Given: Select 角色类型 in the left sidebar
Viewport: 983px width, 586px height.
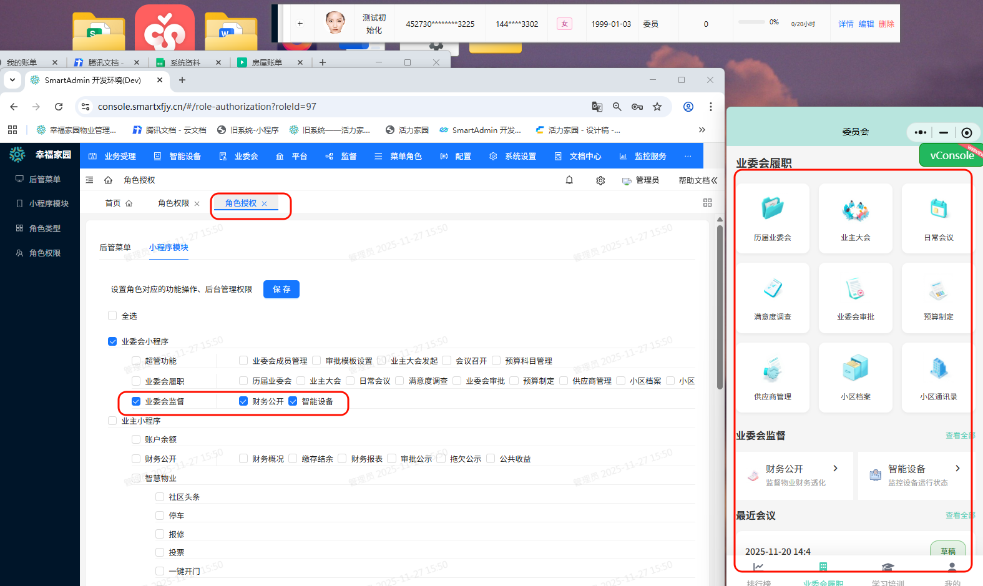Looking at the screenshot, I should (39, 228).
